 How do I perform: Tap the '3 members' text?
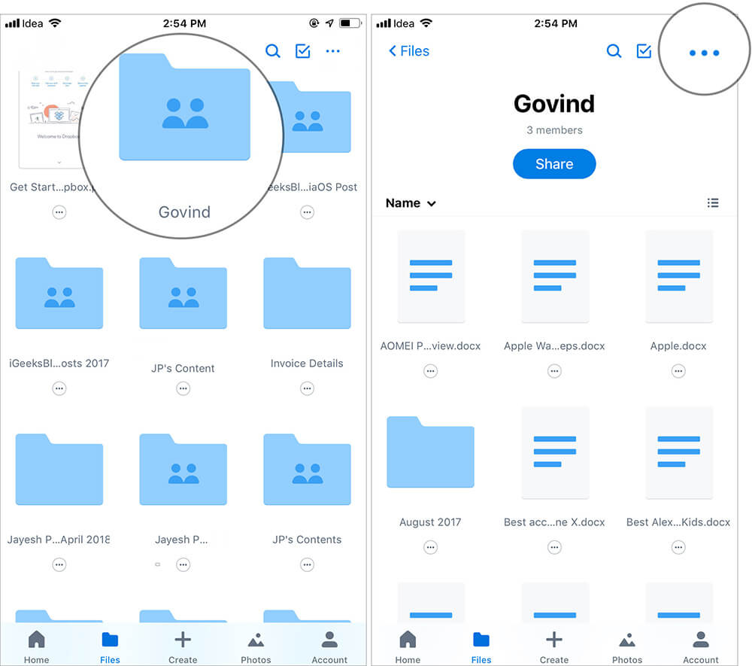pos(554,130)
